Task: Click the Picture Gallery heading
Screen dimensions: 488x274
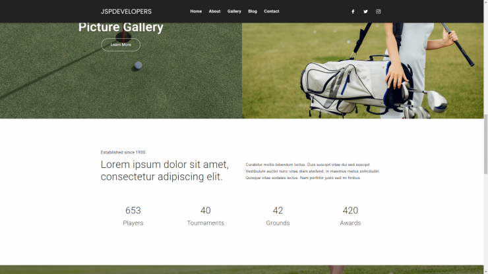Action: pyautogui.click(x=121, y=27)
